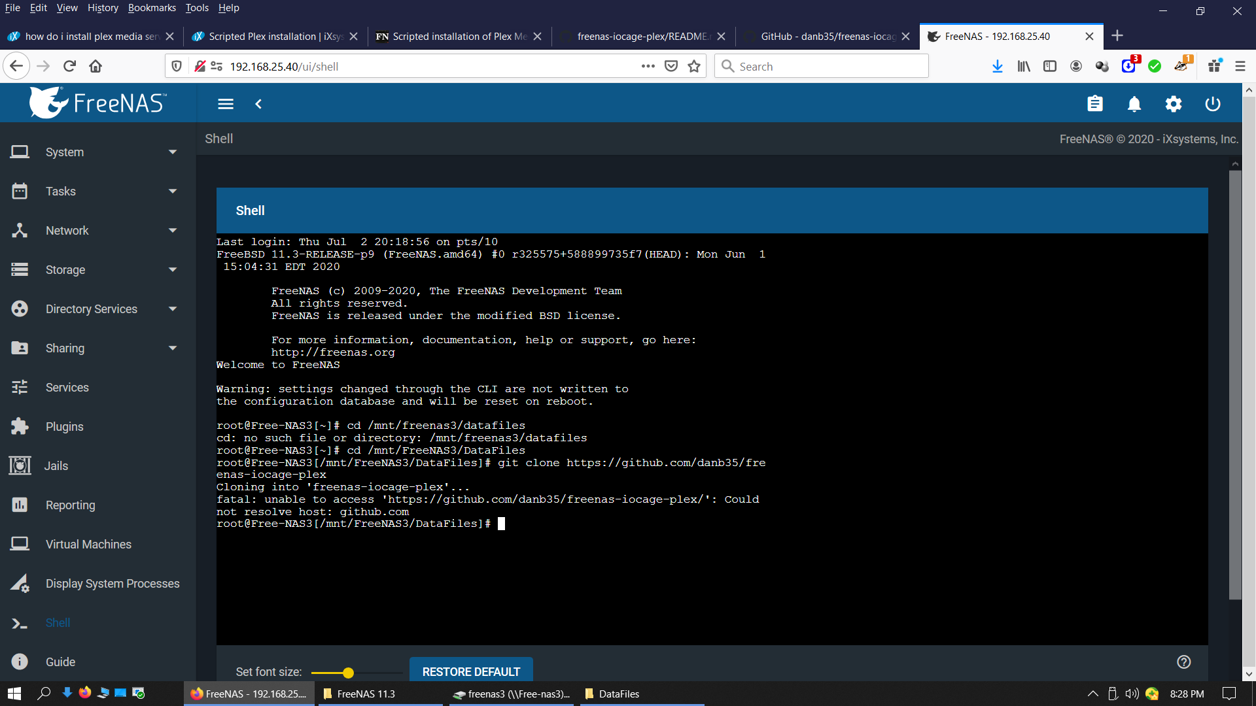Open the Guide sidebar item
This screenshot has height=706, width=1256.
click(98, 662)
